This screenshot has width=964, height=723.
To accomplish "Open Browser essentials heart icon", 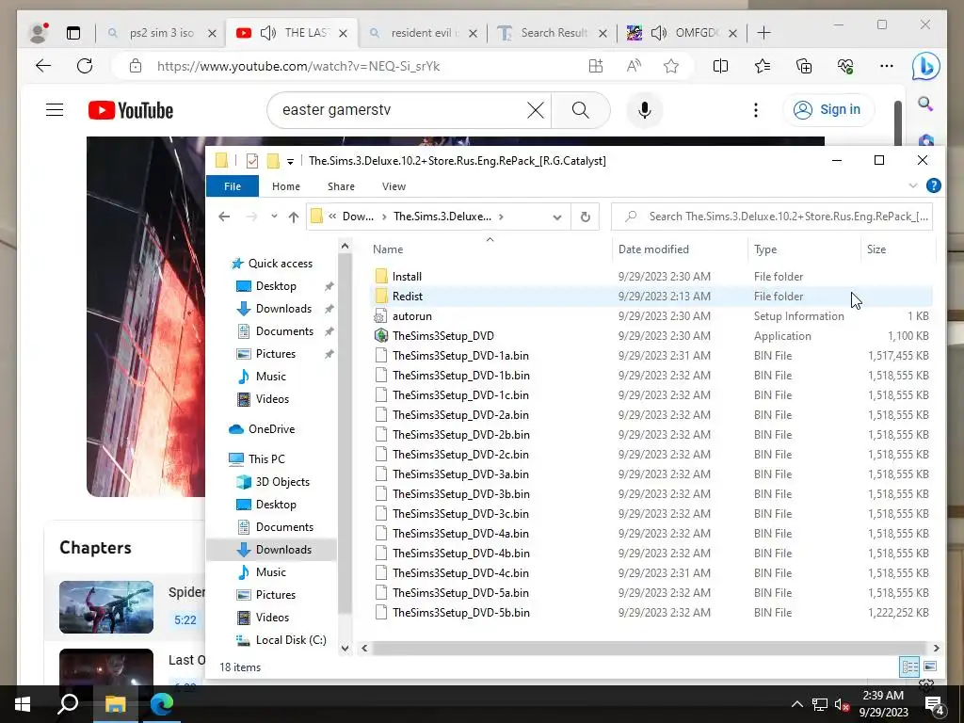I will click(x=845, y=66).
